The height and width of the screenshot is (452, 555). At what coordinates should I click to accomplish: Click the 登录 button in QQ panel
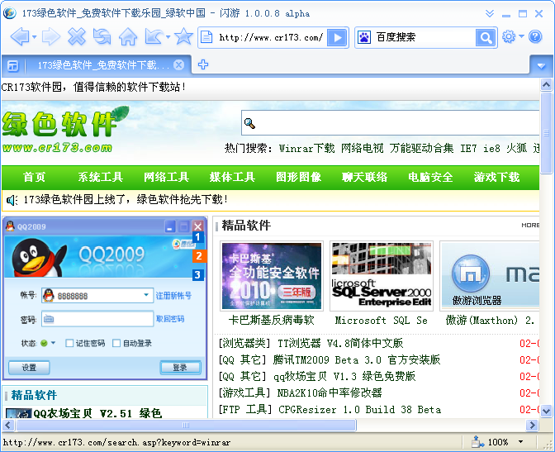[181, 368]
